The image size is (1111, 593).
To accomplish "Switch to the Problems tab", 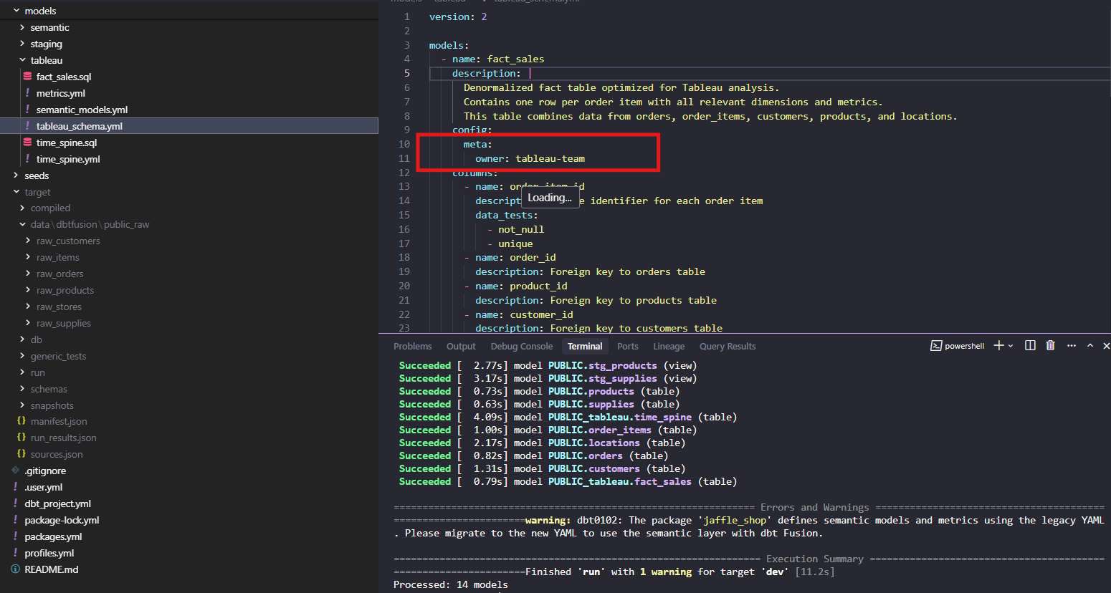I will point(412,346).
